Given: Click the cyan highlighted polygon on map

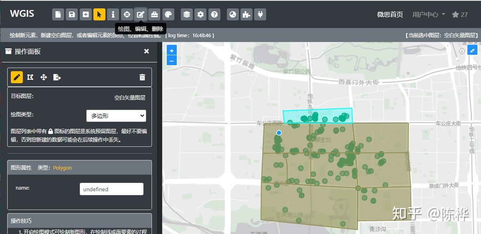Looking at the screenshot, I should [x=329, y=113].
